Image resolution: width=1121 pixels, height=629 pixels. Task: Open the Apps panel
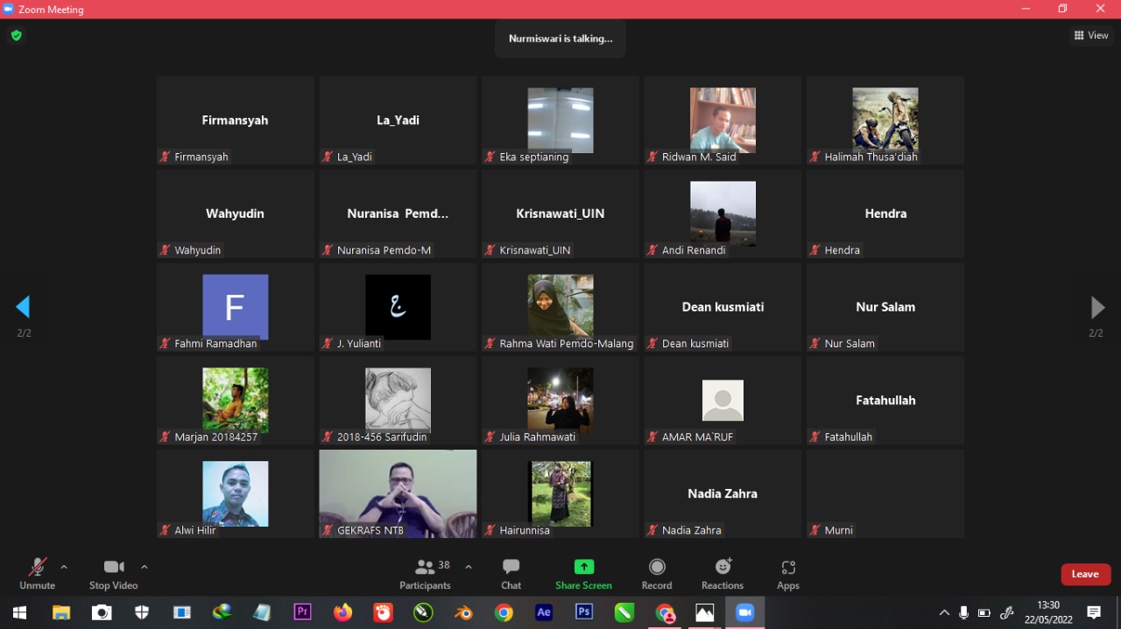[788, 574]
